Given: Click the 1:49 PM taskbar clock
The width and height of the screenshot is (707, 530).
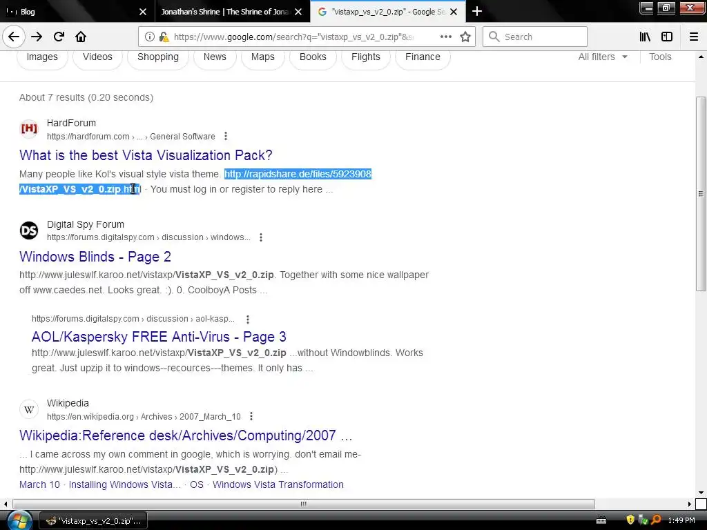Looking at the screenshot, I should [681, 520].
